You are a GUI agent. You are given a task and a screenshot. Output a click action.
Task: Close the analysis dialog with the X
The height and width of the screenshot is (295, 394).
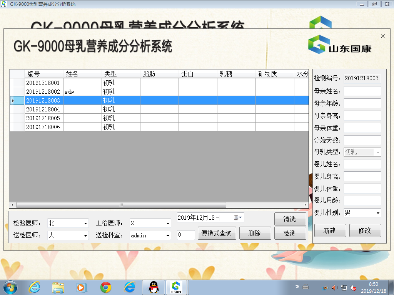coord(383,36)
